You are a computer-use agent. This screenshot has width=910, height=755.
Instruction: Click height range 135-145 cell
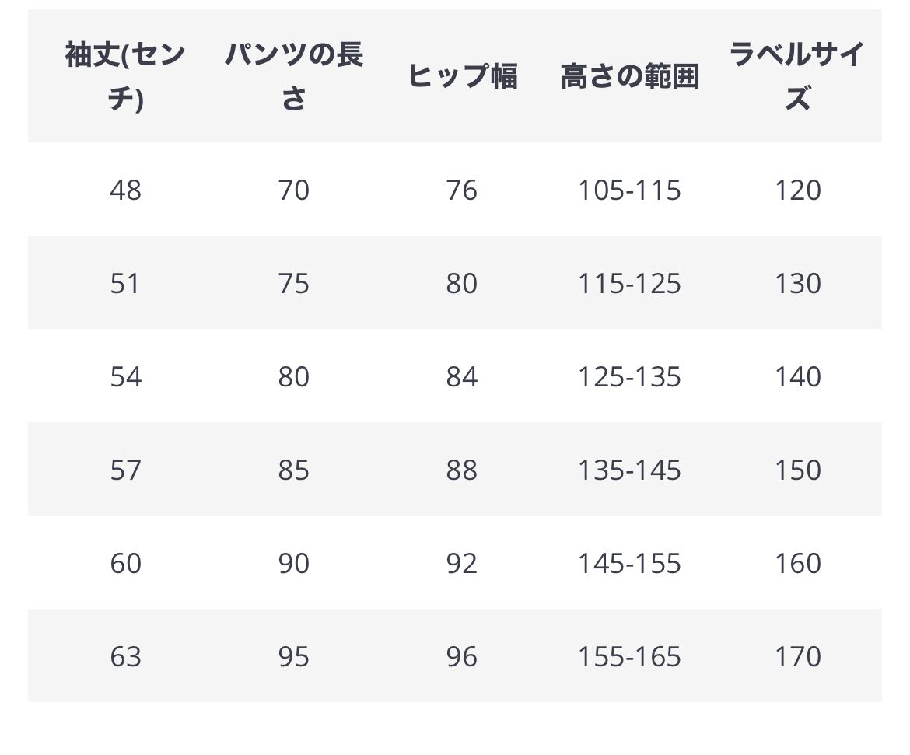point(629,470)
